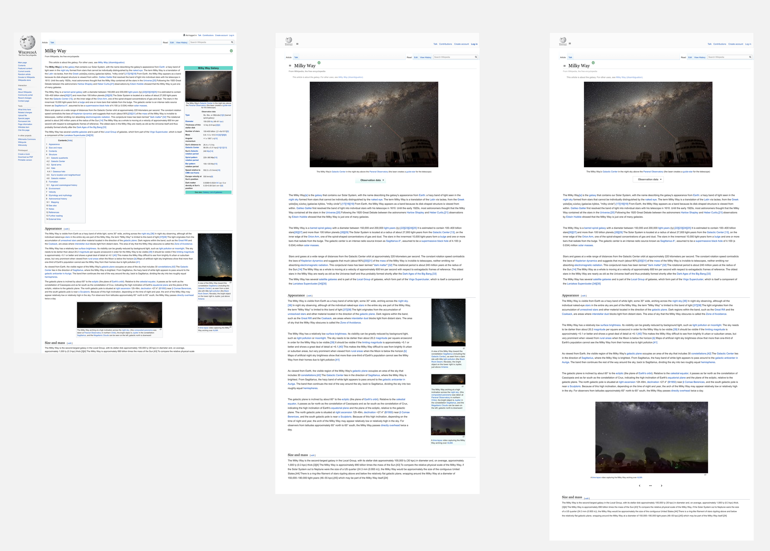This screenshot has height=551, width=770.
Task: Hide the Contents box in the leftmost page
Action: click(70, 140)
